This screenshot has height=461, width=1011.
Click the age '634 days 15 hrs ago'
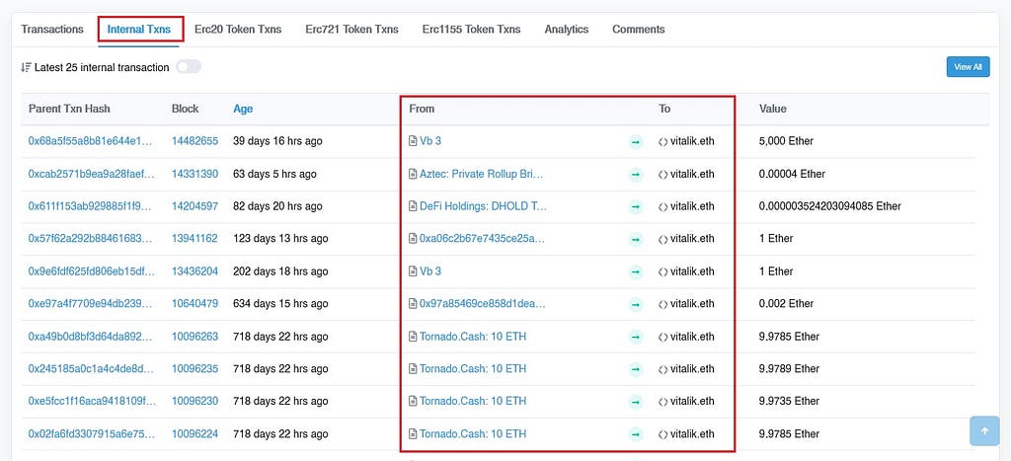point(280,304)
